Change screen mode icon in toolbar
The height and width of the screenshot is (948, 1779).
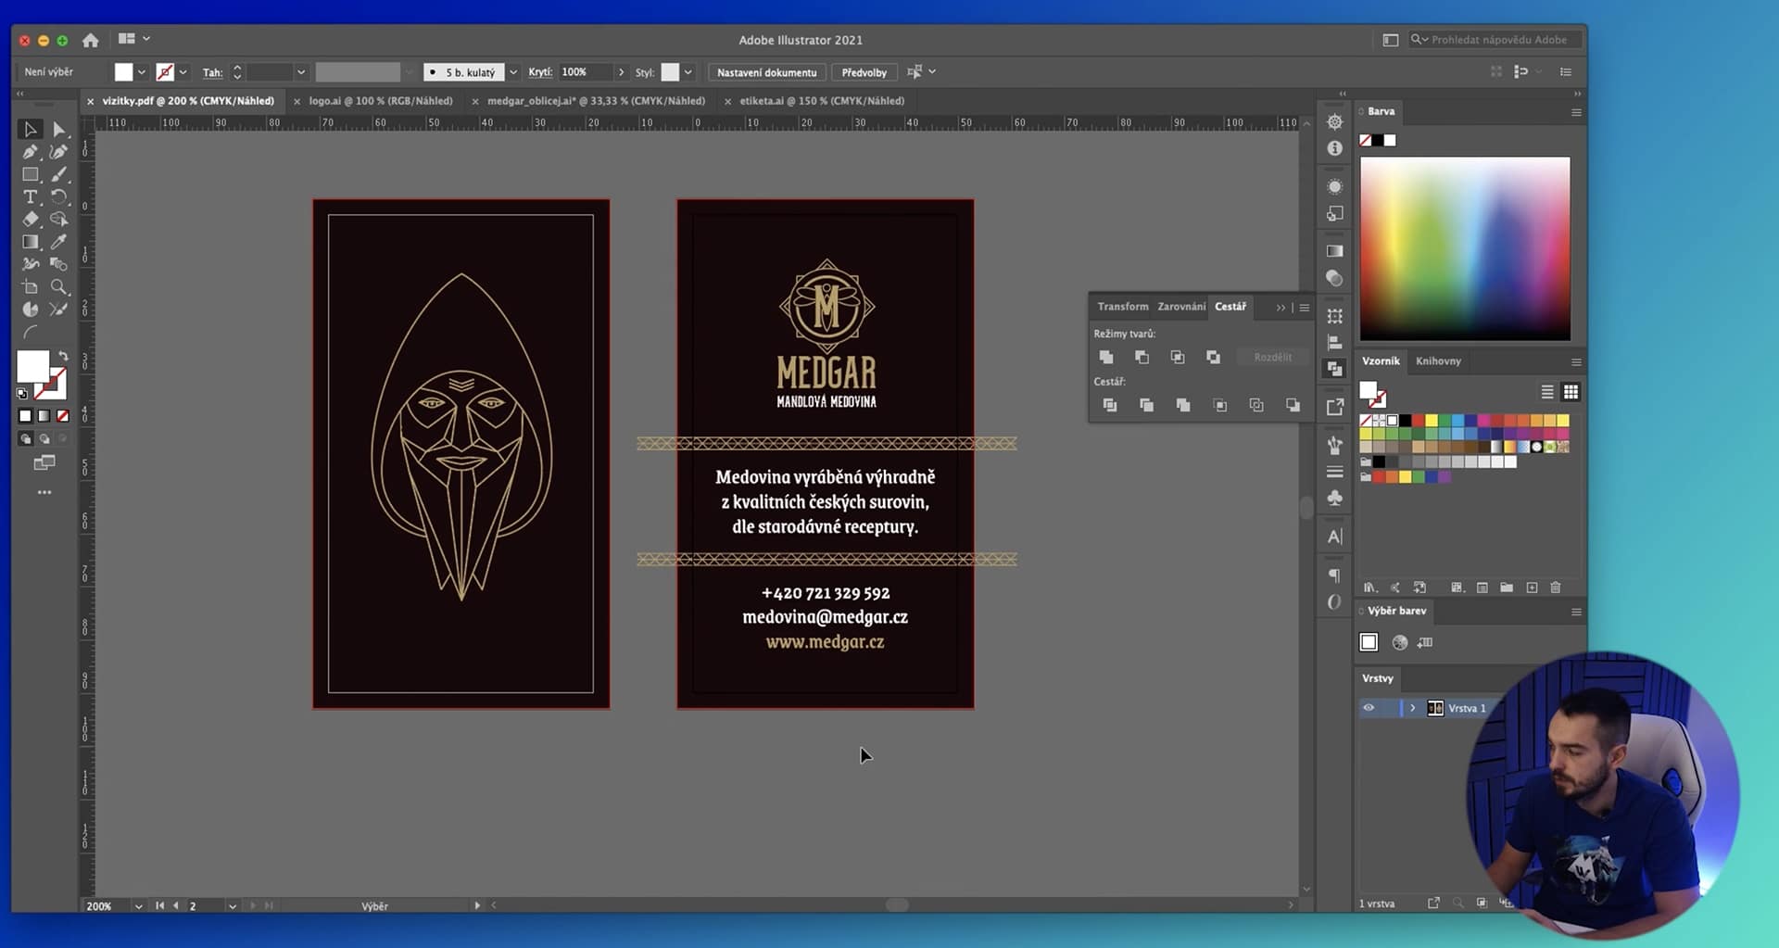click(x=44, y=462)
